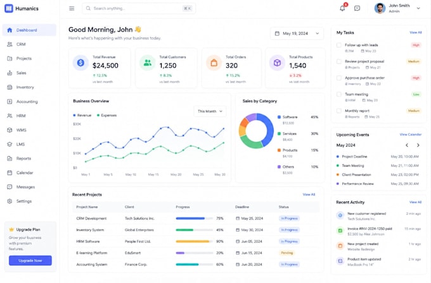The height and width of the screenshot is (283, 431).
Task: Expand the This Month chart filter
Action: click(x=210, y=111)
